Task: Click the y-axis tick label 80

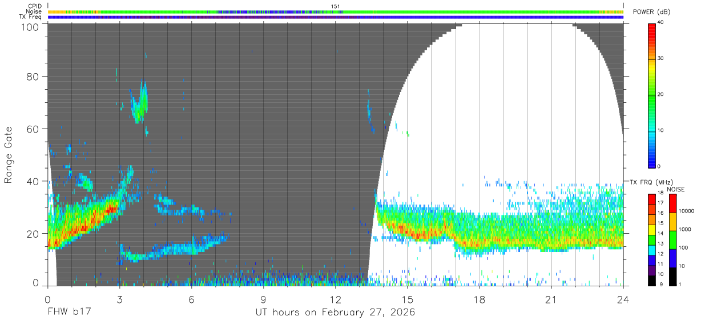Action: (x=33, y=76)
